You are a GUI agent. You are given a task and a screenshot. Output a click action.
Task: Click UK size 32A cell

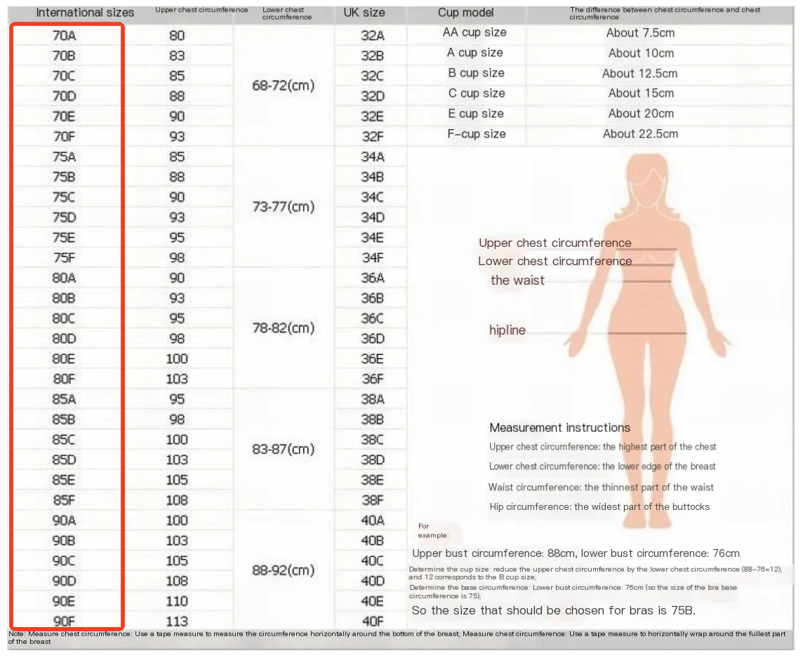click(372, 36)
